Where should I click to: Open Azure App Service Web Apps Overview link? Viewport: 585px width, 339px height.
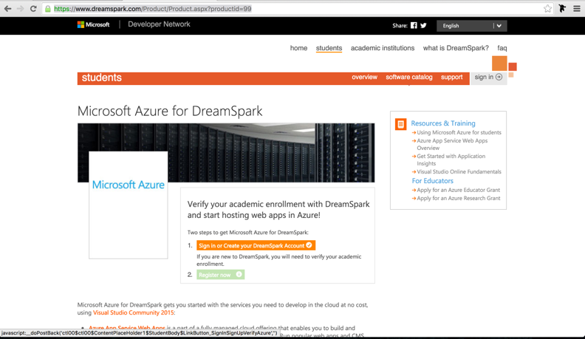[x=452, y=144]
